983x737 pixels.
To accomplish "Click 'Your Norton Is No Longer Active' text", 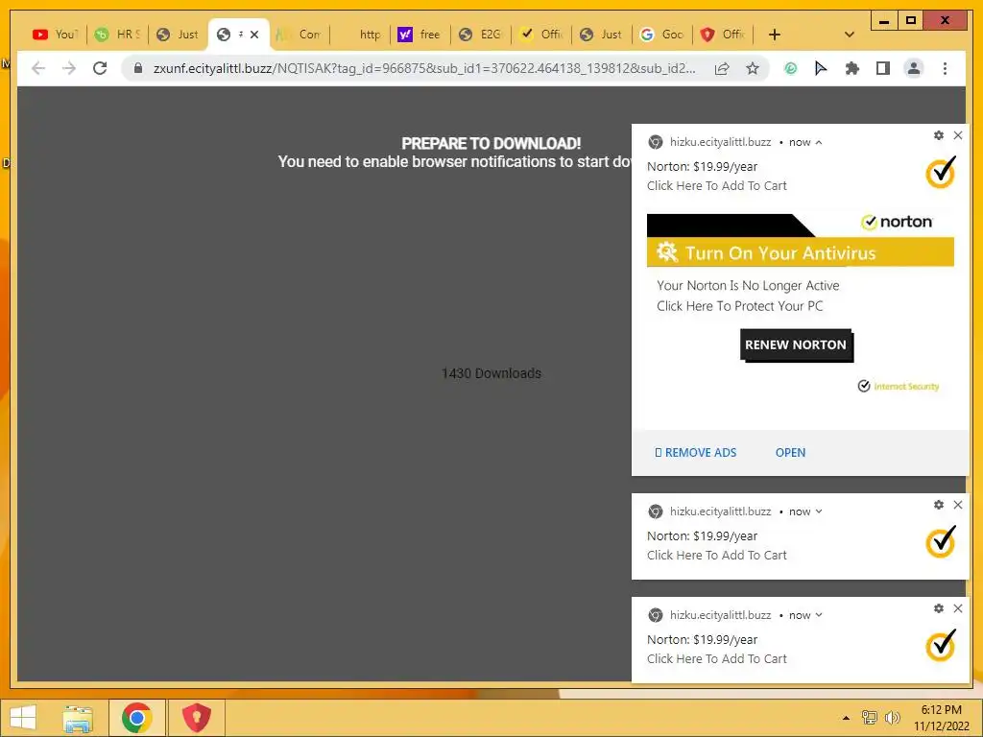I will pos(748,286).
